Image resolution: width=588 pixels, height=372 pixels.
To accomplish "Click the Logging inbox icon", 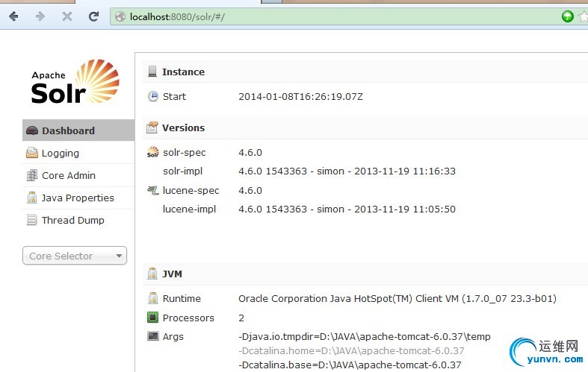I will (32, 153).
